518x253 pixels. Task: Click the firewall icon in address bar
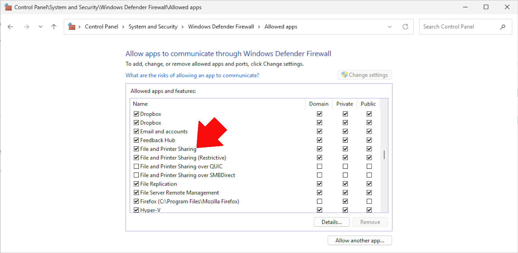(x=72, y=27)
